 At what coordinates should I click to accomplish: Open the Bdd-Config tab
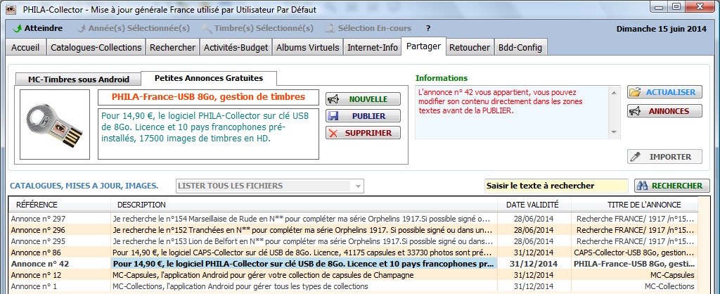pos(520,47)
